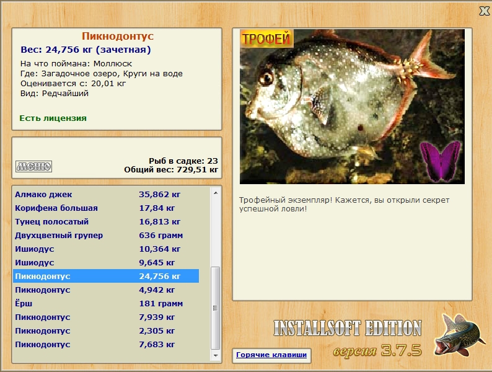Click the Общий вес: 729,51 кг text

171,170
